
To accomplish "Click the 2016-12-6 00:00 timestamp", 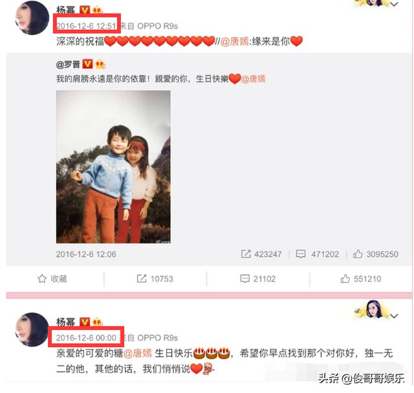I will (x=86, y=337).
